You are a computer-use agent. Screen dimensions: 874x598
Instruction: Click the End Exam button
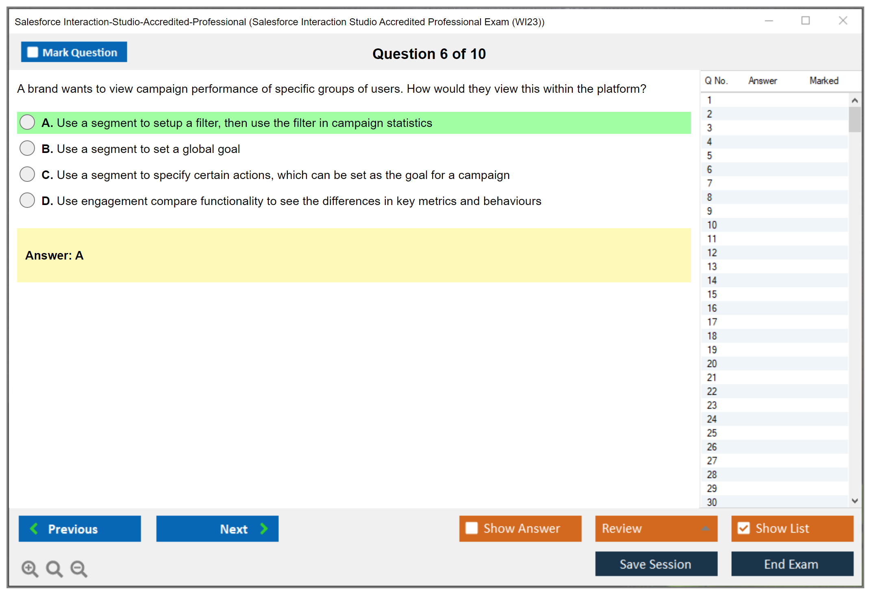pos(791,564)
